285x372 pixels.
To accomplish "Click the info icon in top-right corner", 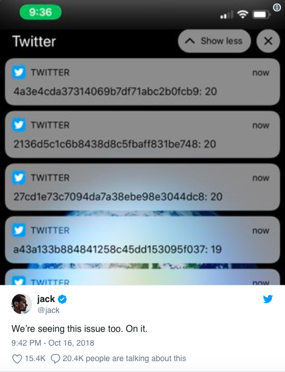I will click(277, 7).
